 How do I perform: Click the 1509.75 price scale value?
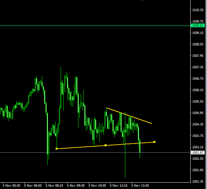pyautogui.click(x=198, y=21)
